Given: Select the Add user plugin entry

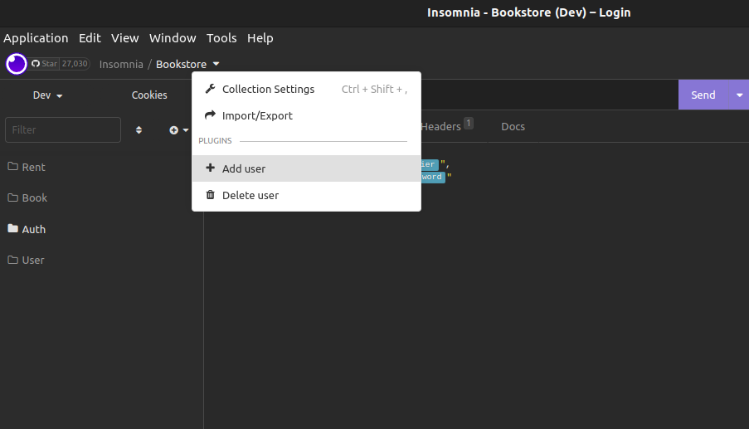Looking at the screenshot, I should click(x=306, y=168).
